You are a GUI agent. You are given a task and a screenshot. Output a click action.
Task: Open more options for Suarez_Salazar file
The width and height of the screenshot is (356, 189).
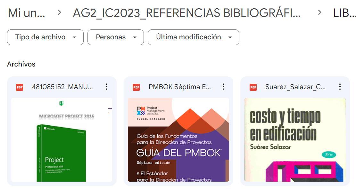(340, 87)
